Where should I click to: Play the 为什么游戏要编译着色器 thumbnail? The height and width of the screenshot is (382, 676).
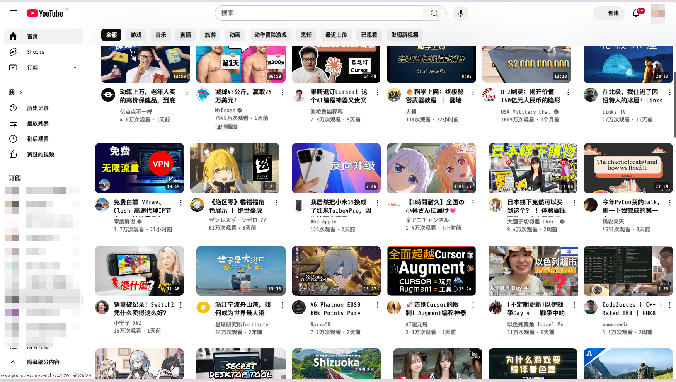[x=533, y=363]
